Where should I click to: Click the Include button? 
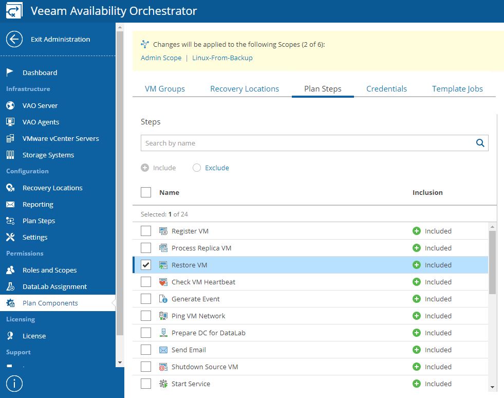(158, 168)
